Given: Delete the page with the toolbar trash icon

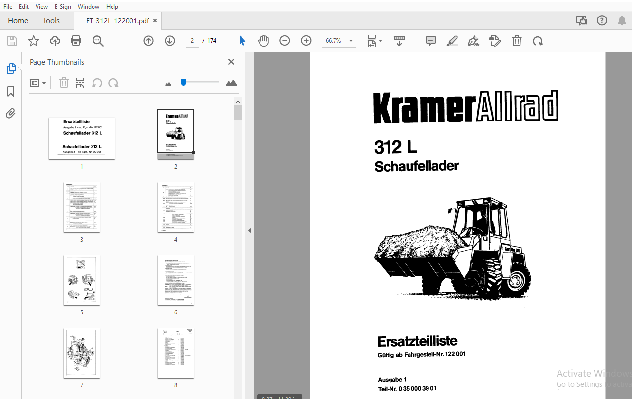Looking at the screenshot, I should tap(517, 41).
